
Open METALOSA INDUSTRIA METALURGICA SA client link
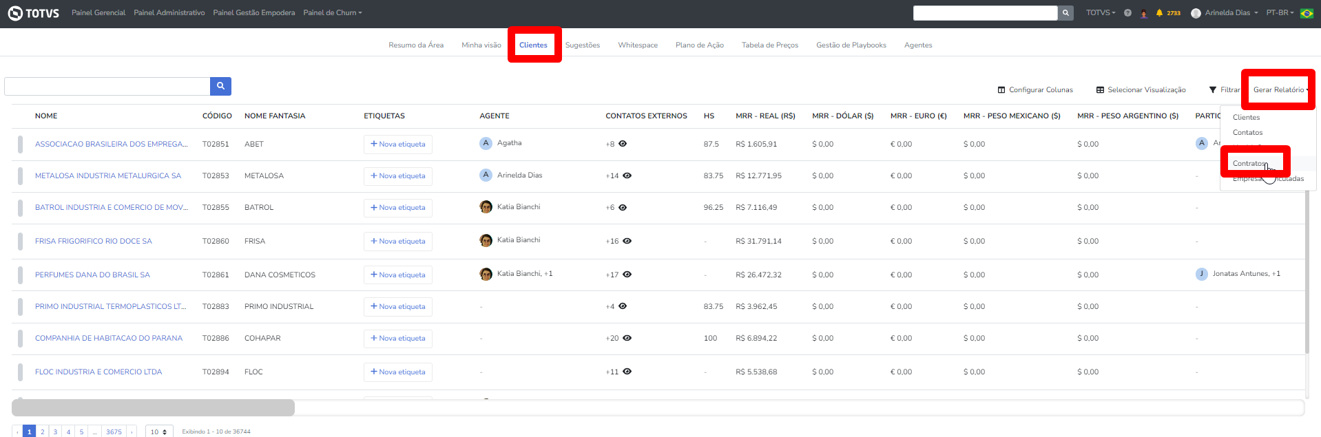pos(108,176)
